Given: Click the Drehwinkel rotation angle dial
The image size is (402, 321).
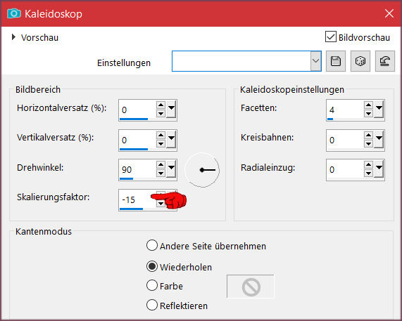Looking at the screenshot, I should coord(202,170).
